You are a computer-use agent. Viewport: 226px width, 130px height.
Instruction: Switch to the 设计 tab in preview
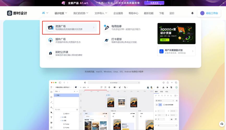156,92
